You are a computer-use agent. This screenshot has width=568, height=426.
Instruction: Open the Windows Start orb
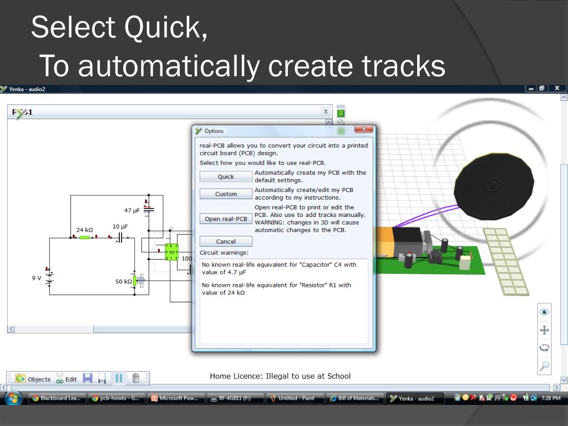13,398
